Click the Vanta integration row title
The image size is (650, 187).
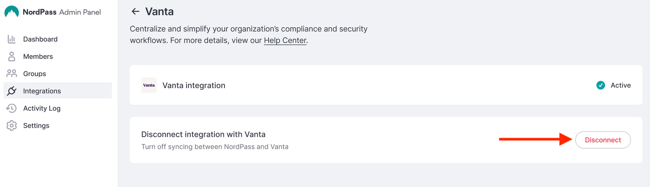click(x=194, y=85)
